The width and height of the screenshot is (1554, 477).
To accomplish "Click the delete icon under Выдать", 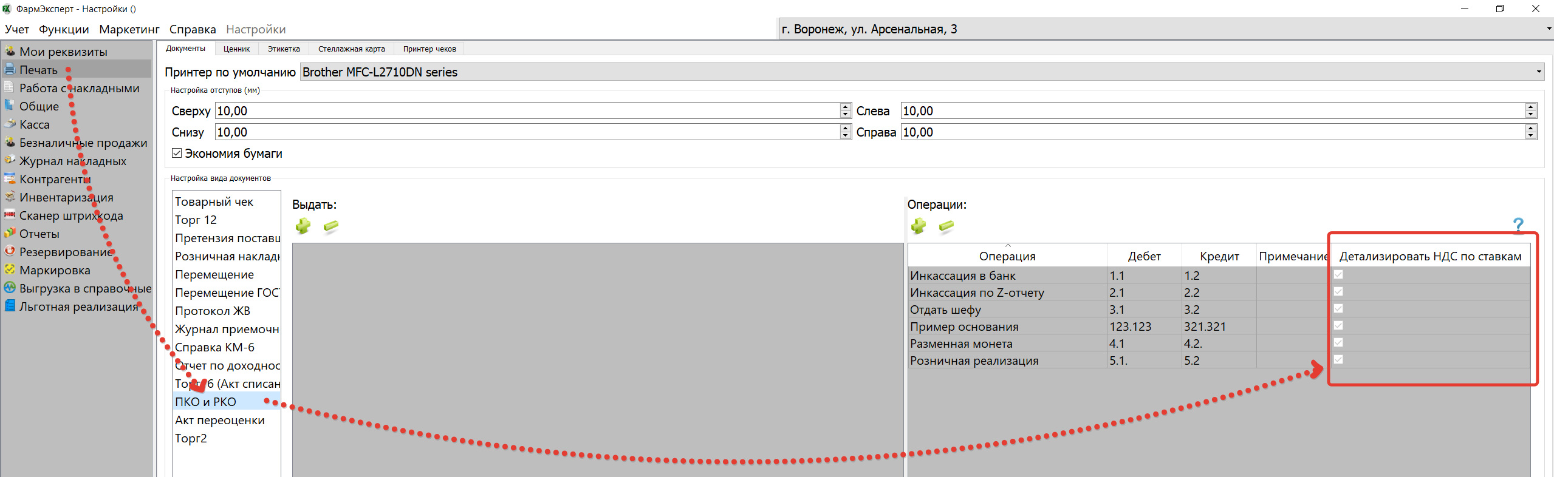I will [330, 226].
